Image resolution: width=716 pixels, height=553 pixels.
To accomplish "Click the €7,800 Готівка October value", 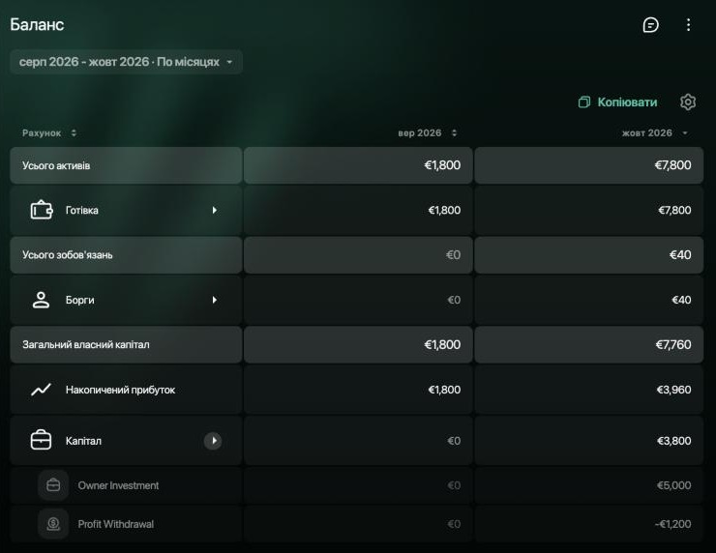I will 674,211.
